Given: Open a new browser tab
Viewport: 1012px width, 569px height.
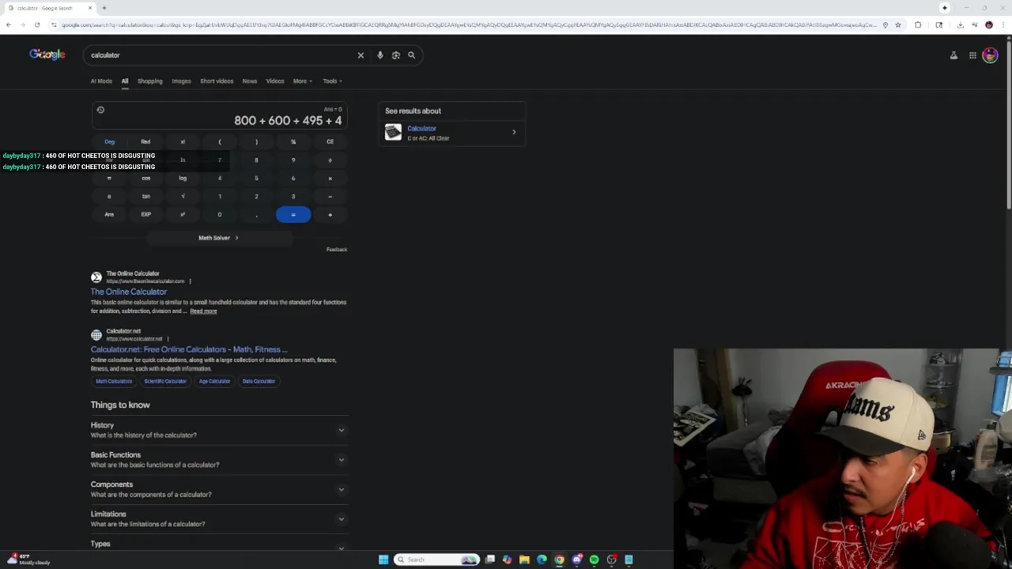Looking at the screenshot, I should (x=104, y=8).
